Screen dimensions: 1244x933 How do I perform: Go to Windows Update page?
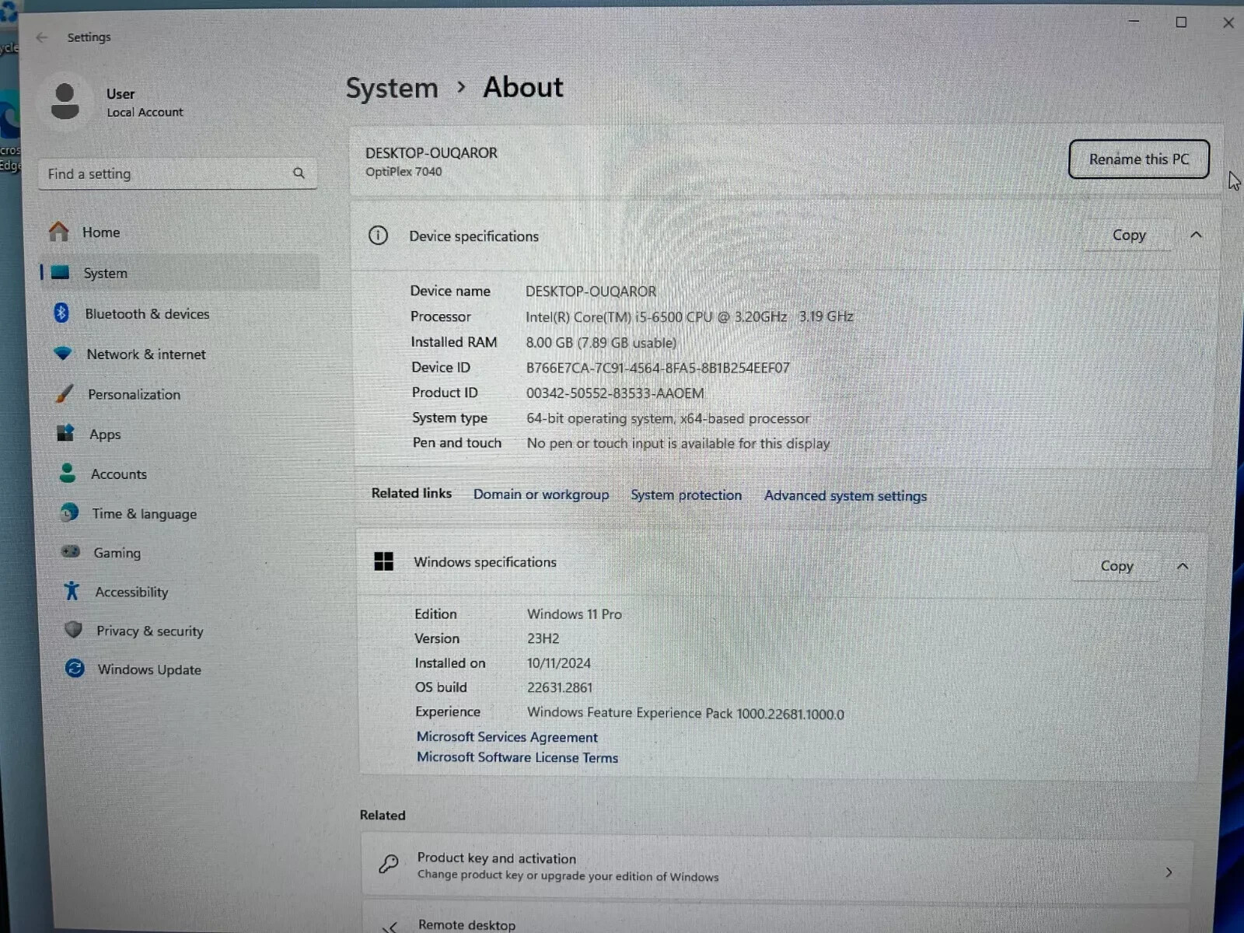click(x=189, y=669)
